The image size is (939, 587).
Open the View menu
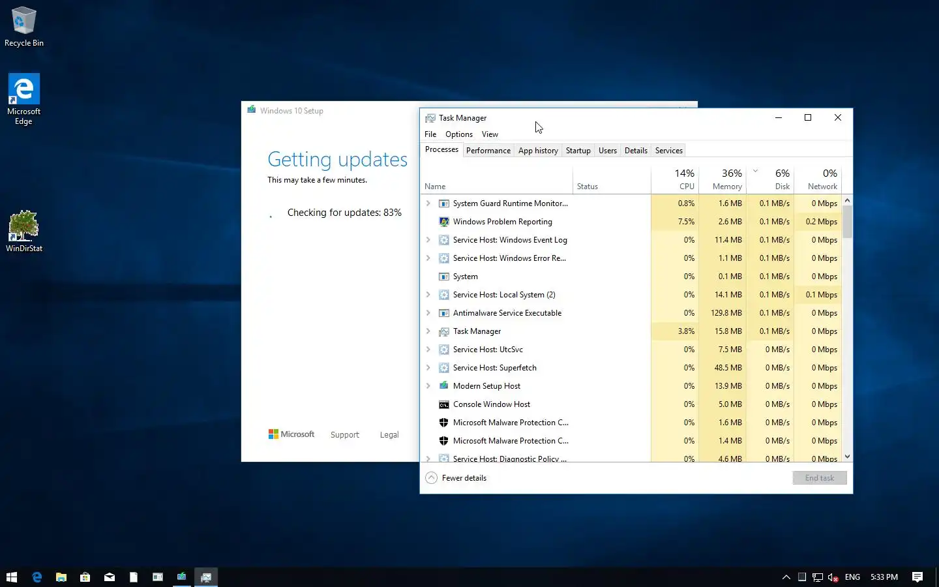[490, 134]
